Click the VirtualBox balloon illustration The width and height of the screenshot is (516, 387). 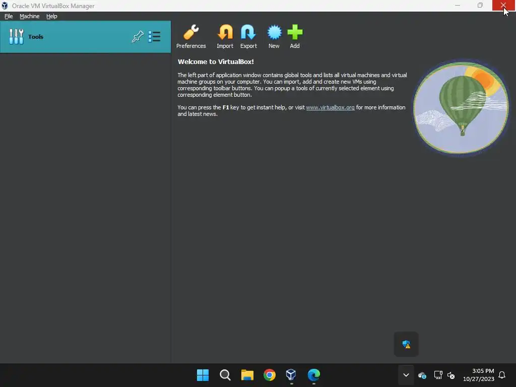461,108
